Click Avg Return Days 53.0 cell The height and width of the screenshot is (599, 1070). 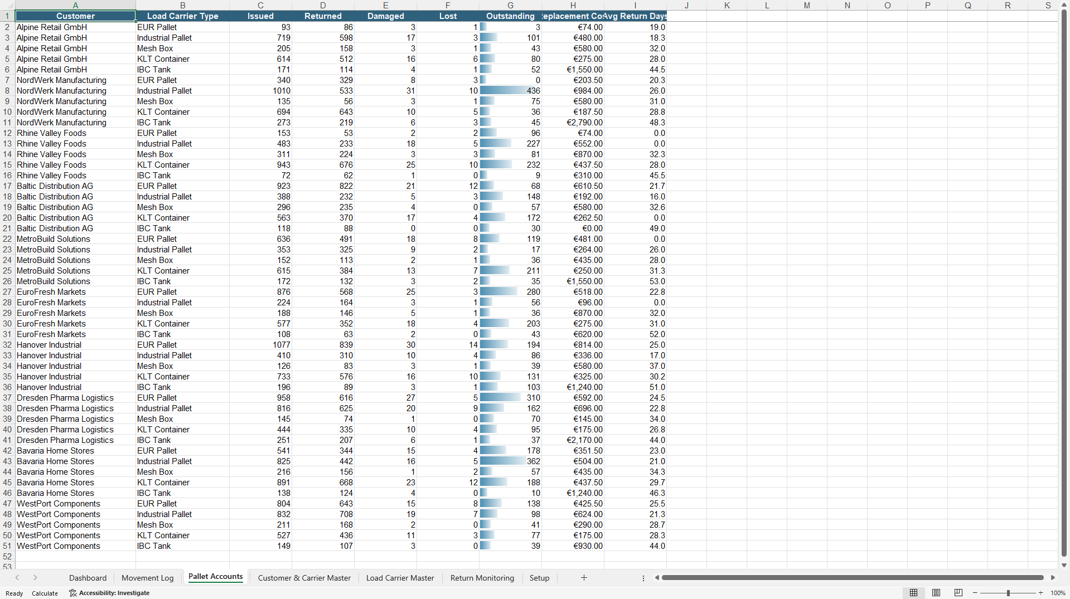click(x=635, y=281)
